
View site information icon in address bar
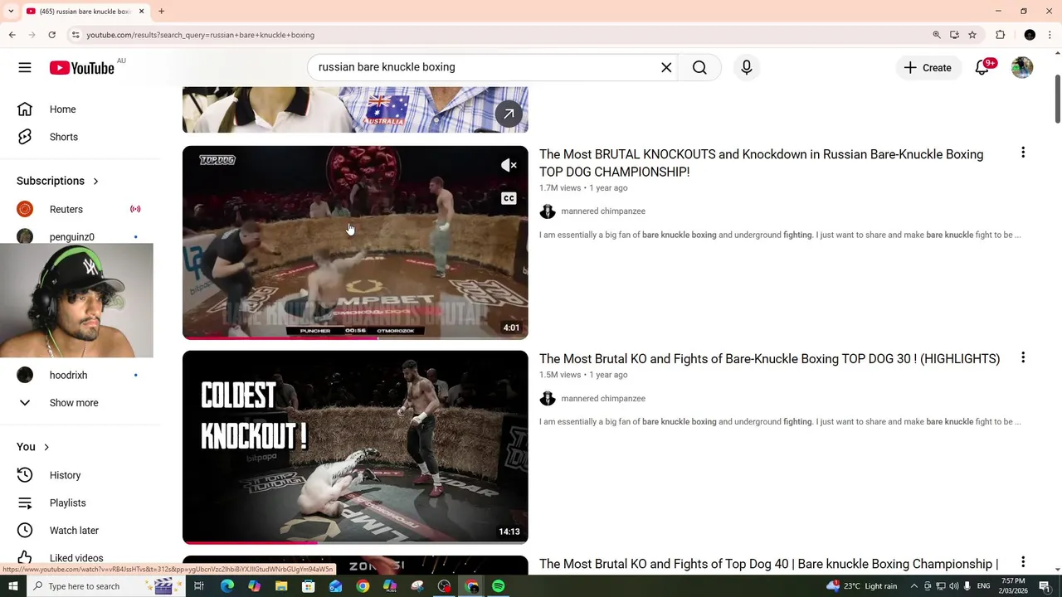click(x=76, y=35)
